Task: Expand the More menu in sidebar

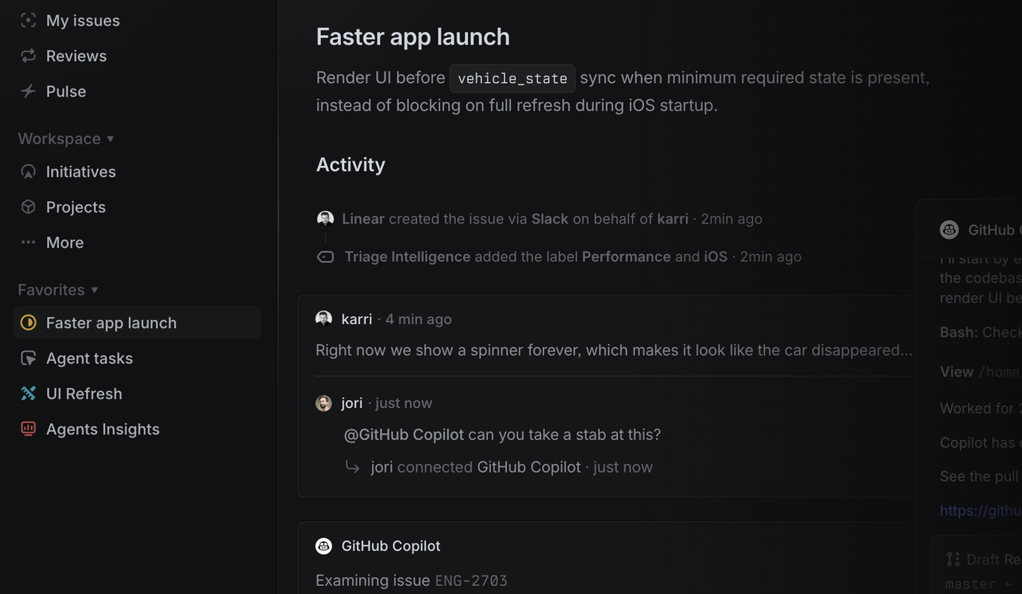Action: point(64,243)
